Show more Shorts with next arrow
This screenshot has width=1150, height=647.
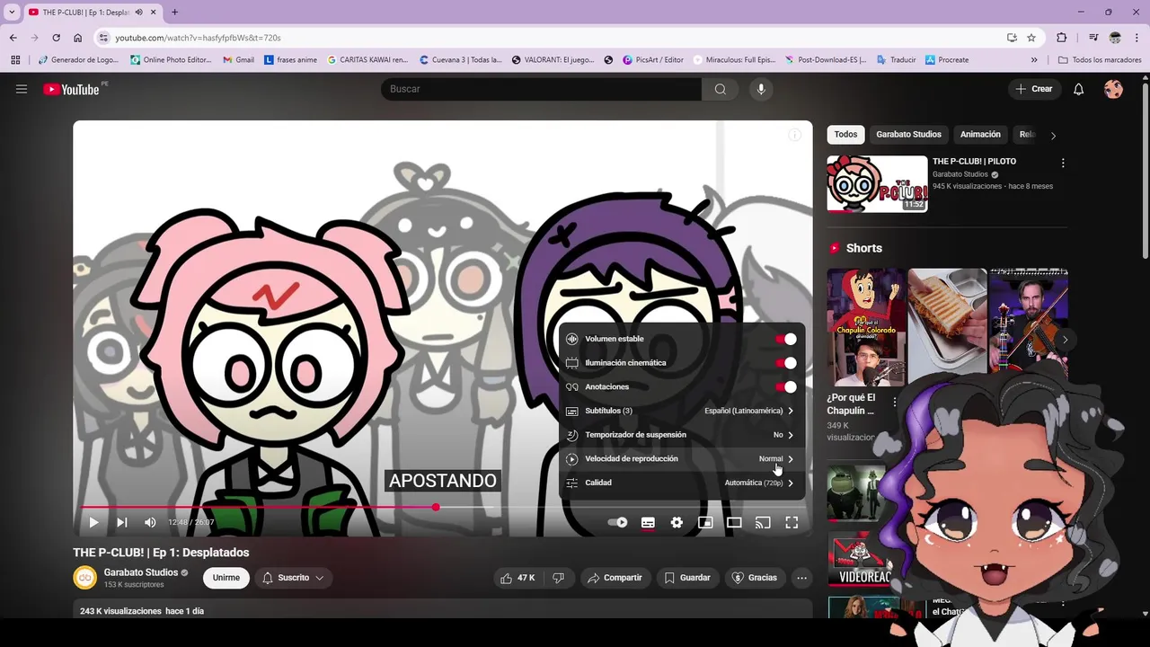pos(1065,340)
